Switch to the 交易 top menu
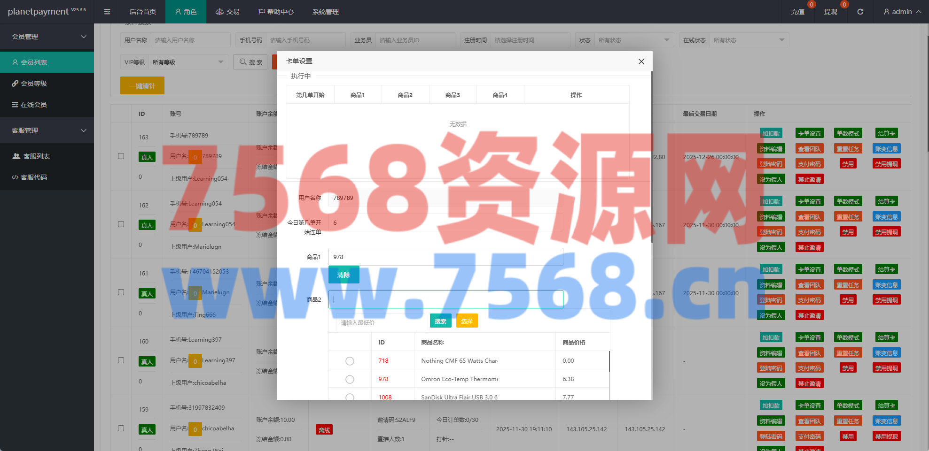Image resolution: width=929 pixels, height=451 pixels. (x=227, y=12)
